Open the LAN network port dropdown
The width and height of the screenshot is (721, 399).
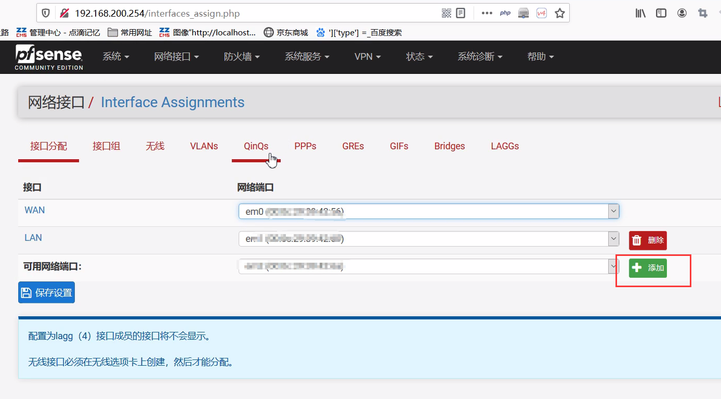click(429, 239)
